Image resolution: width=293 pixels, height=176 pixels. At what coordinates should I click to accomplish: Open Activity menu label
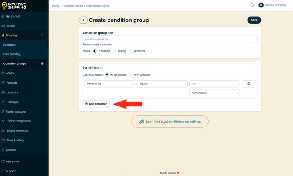10,26
